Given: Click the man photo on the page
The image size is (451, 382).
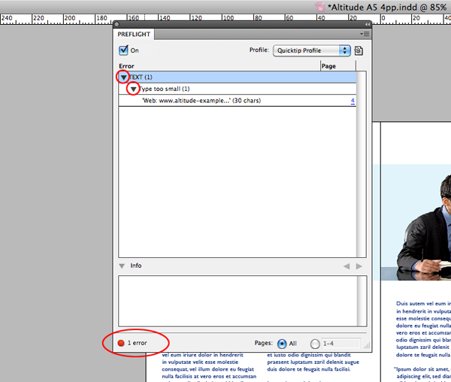Looking at the screenshot, I should coord(424,227).
